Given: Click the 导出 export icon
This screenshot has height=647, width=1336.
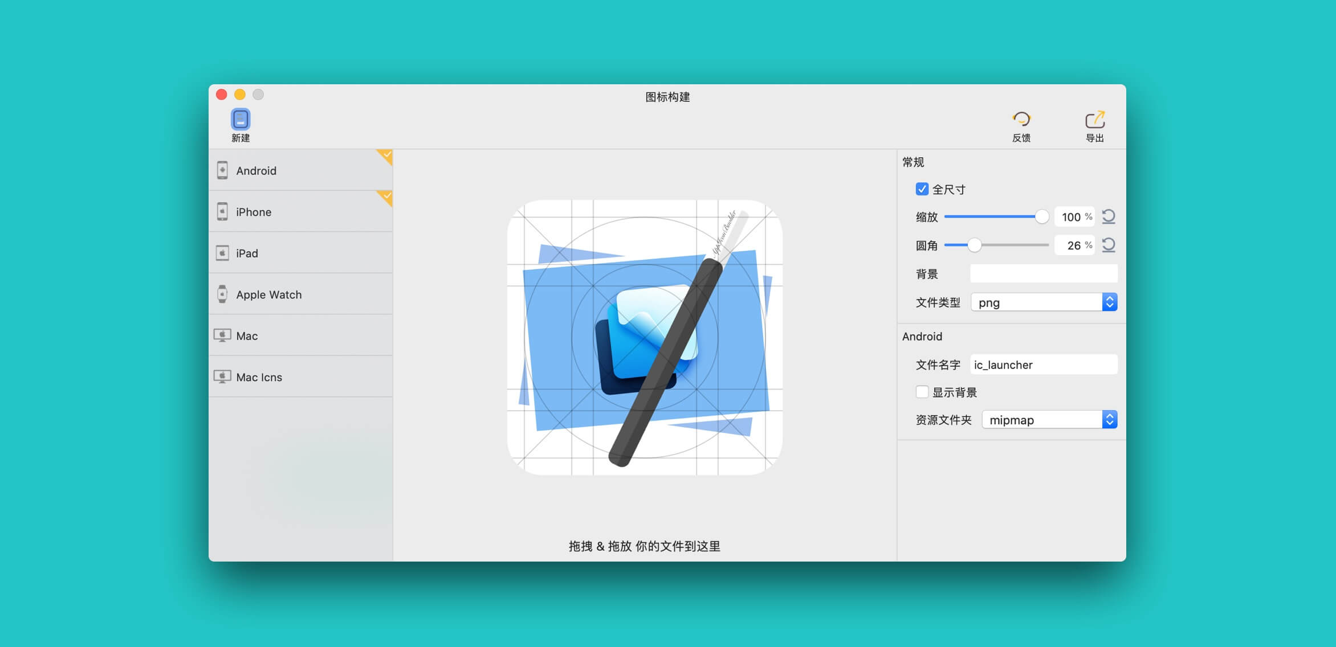Looking at the screenshot, I should click(1094, 119).
